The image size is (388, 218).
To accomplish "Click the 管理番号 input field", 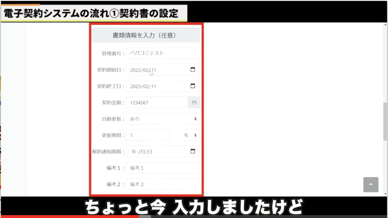I will pos(163,54).
